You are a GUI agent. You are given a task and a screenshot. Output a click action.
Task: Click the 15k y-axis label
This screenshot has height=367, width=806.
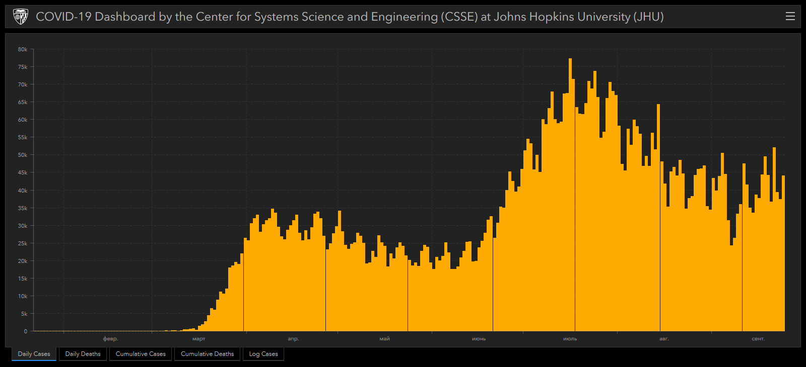[x=23, y=279]
